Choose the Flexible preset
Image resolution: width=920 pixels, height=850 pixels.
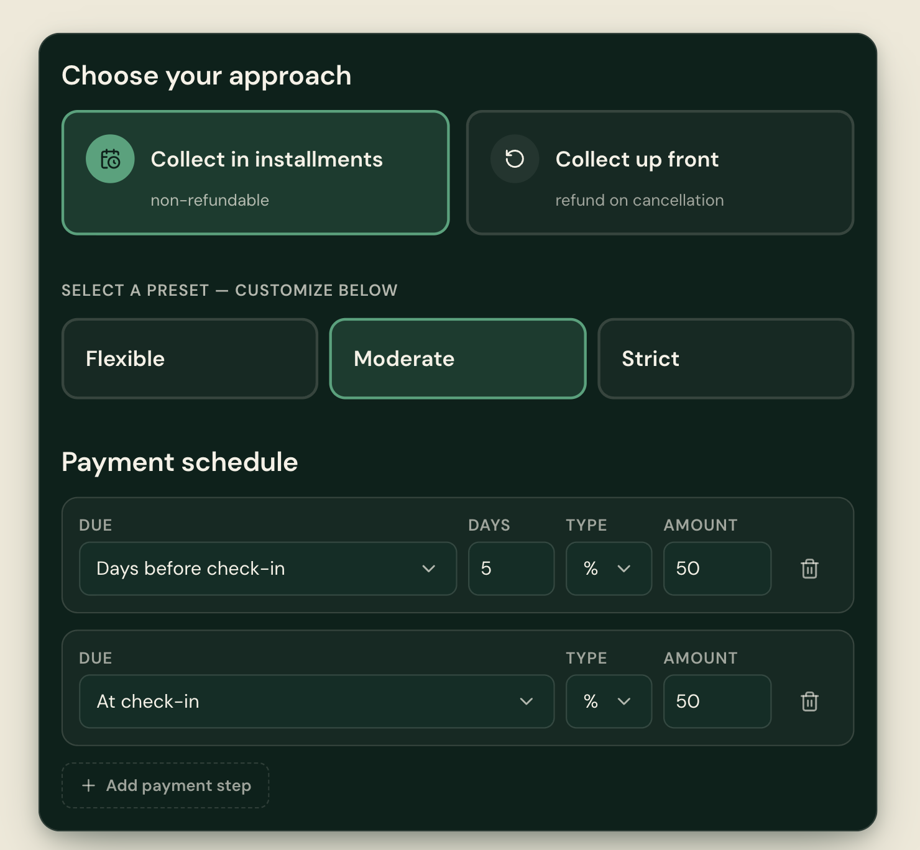point(190,359)
